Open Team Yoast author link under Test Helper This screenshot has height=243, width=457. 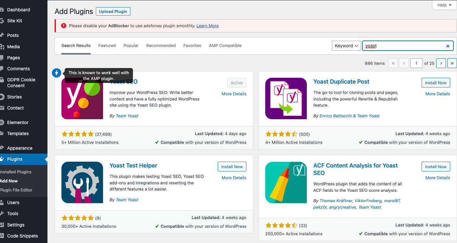127,200
